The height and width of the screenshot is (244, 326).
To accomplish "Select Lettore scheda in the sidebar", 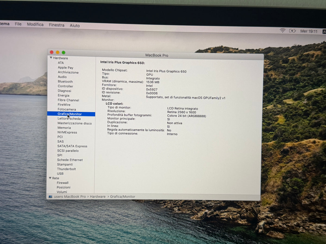I will click(69, 119).
